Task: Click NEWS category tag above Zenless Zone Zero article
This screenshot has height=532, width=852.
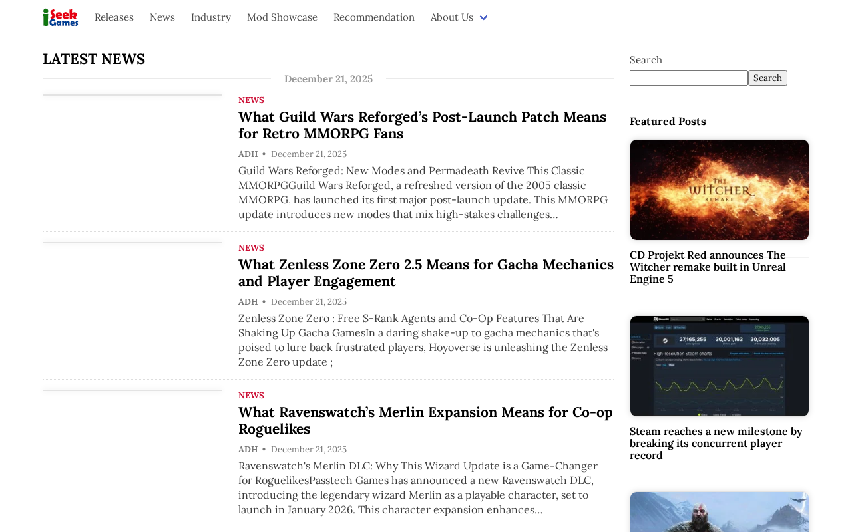Action: click(251, 248)
